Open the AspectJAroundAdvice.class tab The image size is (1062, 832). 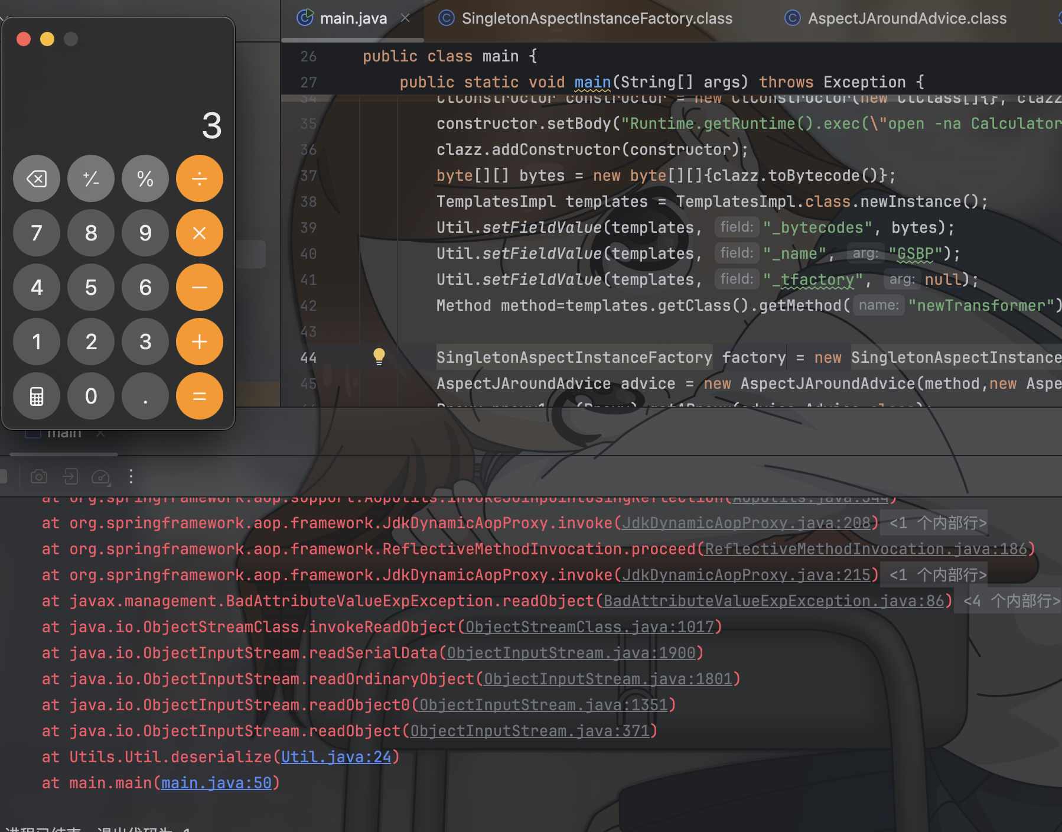[x=907, y=18]
